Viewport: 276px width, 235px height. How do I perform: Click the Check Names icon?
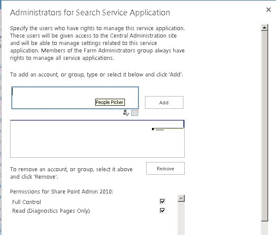(x=126, y=113)
